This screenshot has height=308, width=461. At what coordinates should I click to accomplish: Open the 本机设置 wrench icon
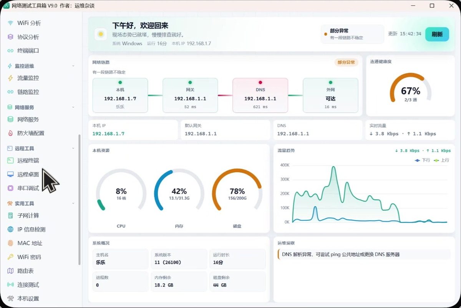[x=10, y=299]
